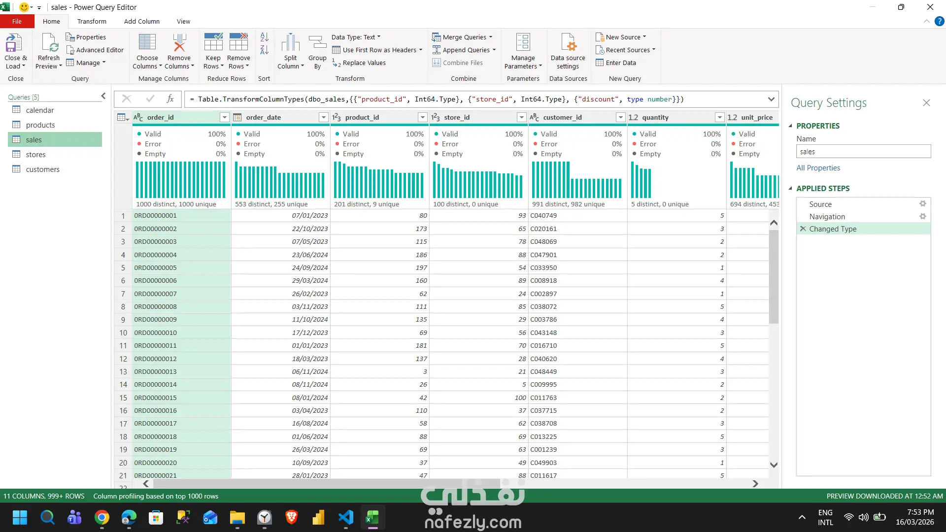
Task: Click the query Name input field
Action: (x=863, y=151)
